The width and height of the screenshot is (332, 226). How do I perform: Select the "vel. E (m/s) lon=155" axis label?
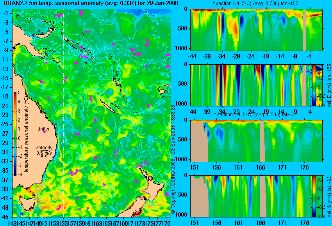point(329,86)
